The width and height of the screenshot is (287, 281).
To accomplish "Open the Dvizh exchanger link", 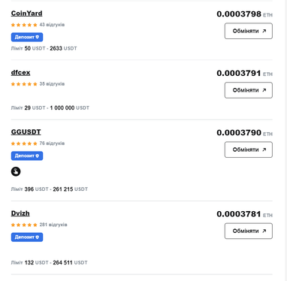I will pyautogui.click(x=20, y=213).
